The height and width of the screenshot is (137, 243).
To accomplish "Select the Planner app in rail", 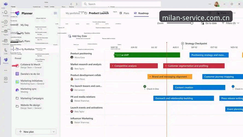I will coord(6,61).
